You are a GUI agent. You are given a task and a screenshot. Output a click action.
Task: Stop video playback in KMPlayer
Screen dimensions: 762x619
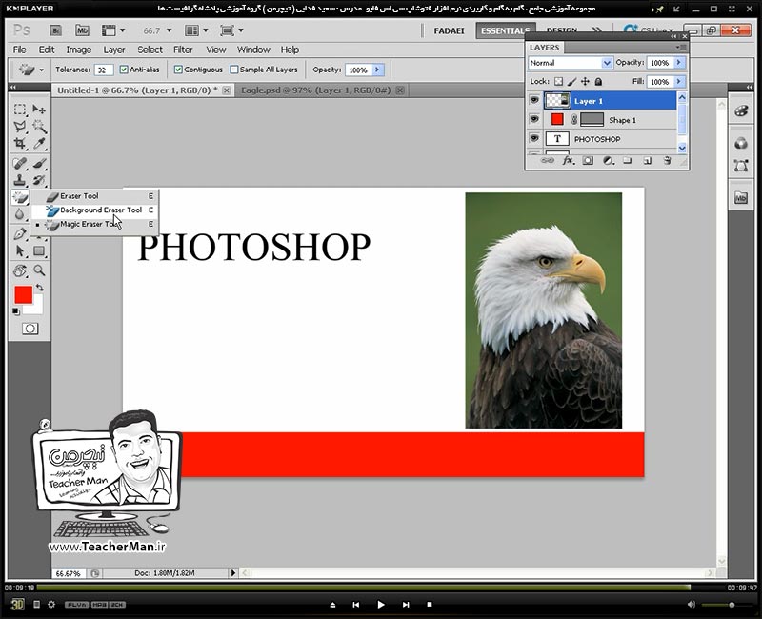point(430,605)
